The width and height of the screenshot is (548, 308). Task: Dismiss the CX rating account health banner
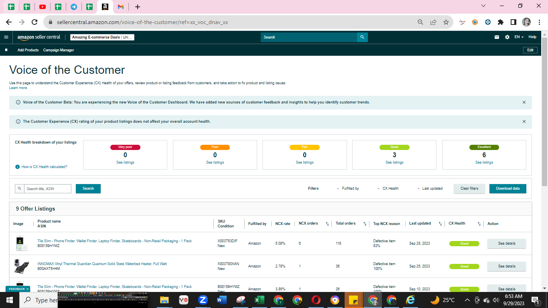[x=524, y=122]
